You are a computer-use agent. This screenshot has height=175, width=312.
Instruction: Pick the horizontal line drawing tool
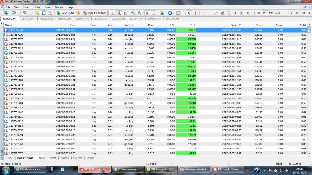tap(209, 13)
